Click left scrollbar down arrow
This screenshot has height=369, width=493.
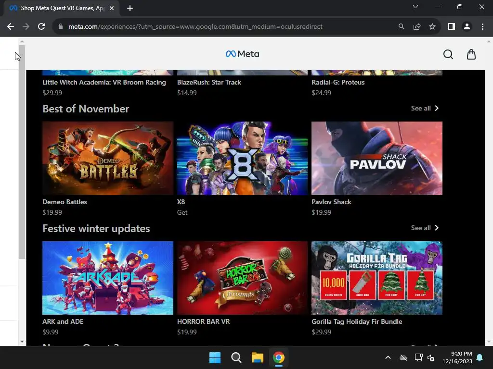(22, 342)
